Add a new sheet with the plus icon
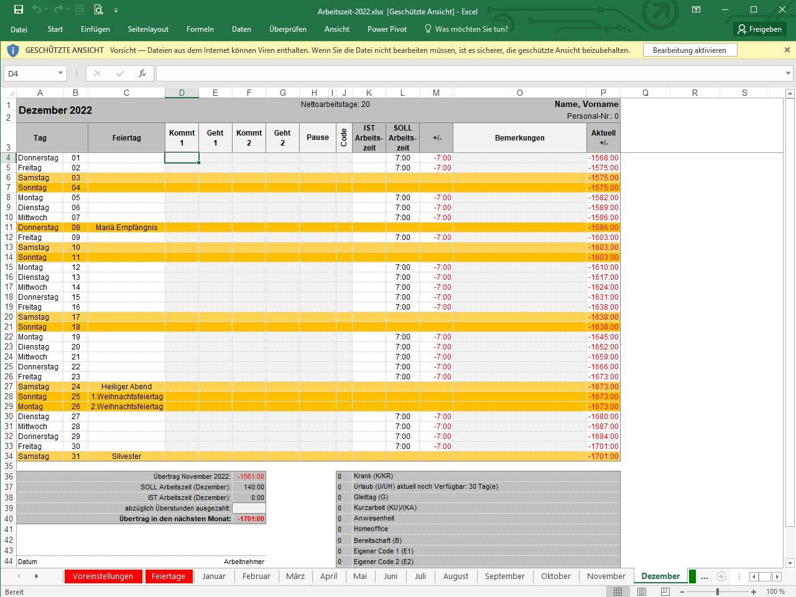 pyautogui.click(x=721, y=576)
